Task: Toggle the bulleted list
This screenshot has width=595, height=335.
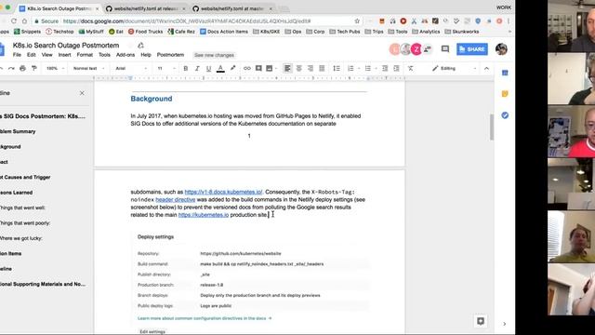Action: pos(367,68)
